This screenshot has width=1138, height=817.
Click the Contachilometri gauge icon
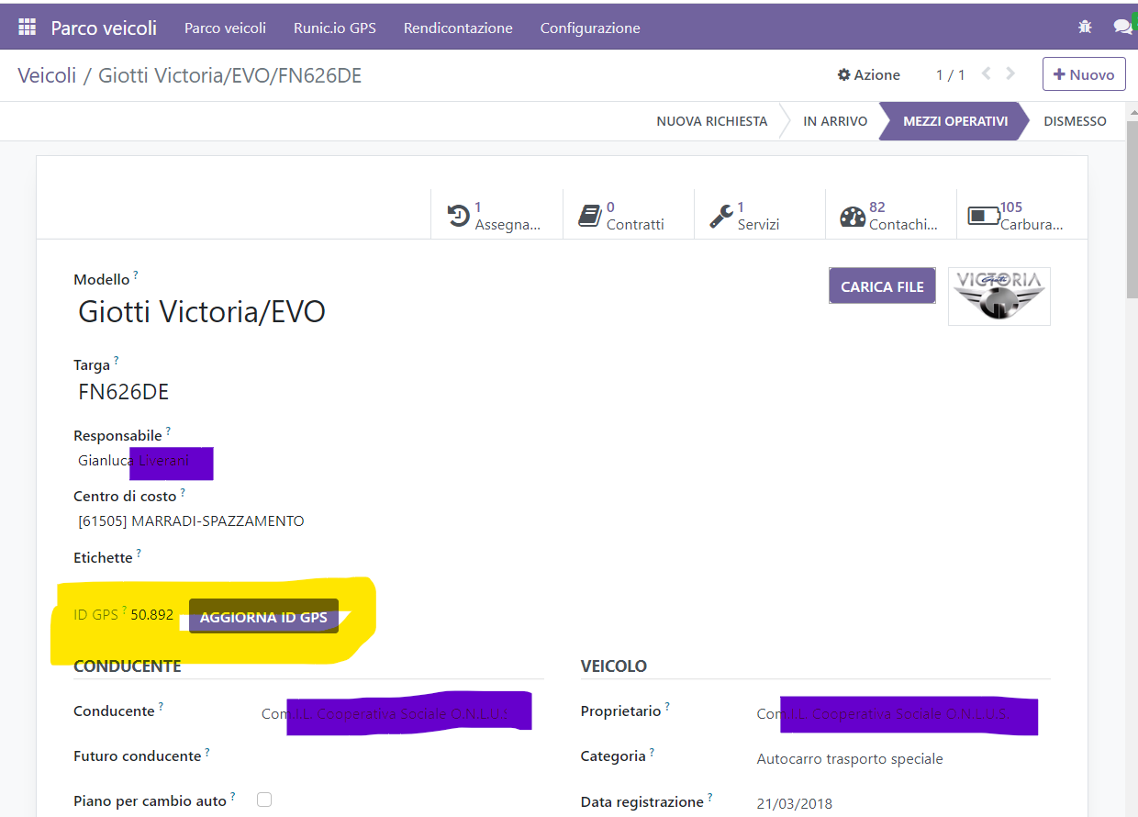coord(853,217)
